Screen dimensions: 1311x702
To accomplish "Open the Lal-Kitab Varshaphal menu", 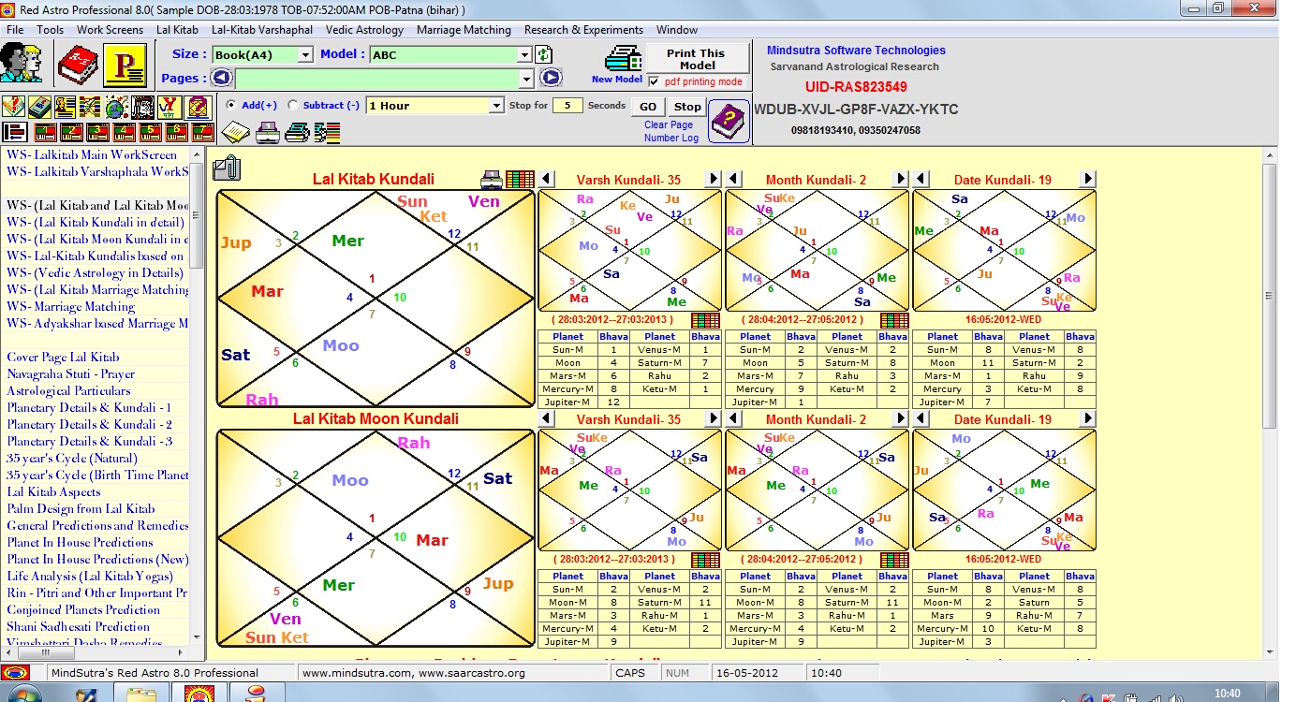I will click(x=262, y=30).
